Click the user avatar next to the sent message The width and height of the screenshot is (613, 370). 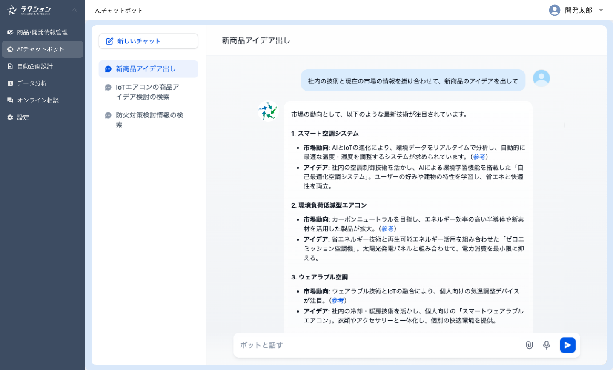coord(541,78)
